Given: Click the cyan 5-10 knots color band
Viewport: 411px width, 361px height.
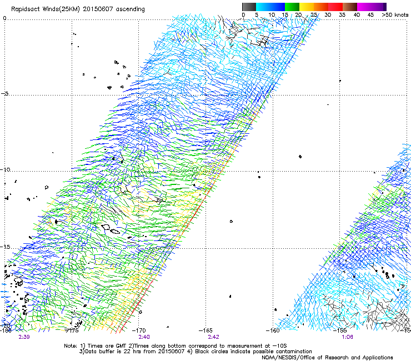Looking at the screenshot, I should click(263, 7).
